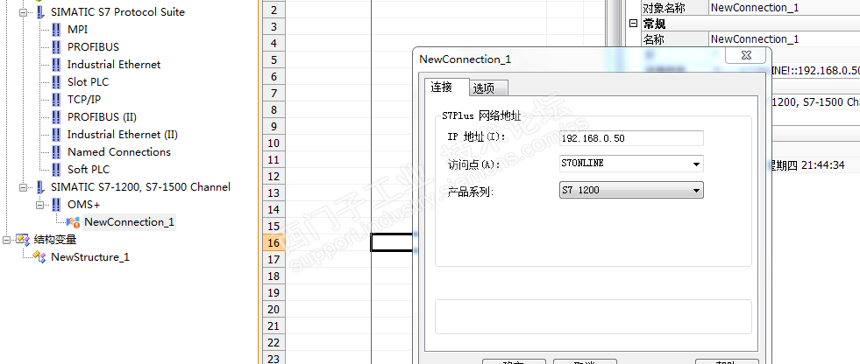Image resolution: width=860 pixels, height=364 pixels.
Task: Click the MPI channel unit icon
Action: (56, 30)
